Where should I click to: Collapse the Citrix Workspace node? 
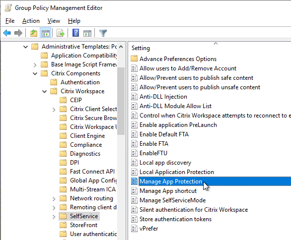click(44, 92)
